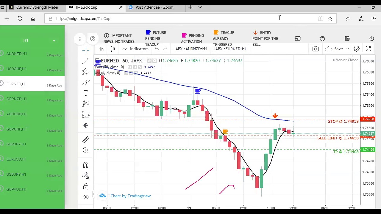Select the Text annotation tool
This screenshot has width=381, height=214.
(x=86, y=93)
